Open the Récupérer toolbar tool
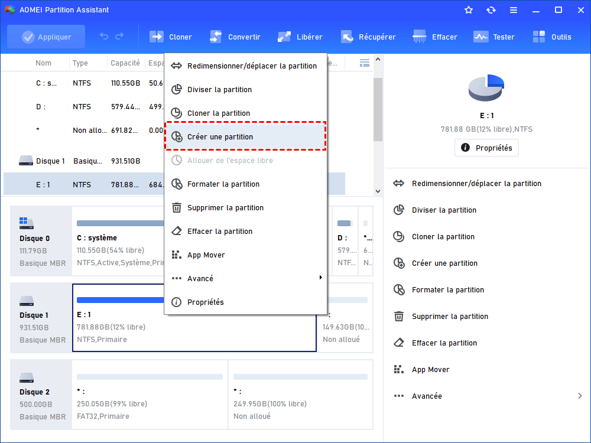Viewport: 591px width, 443px height. tap(368, 37)
